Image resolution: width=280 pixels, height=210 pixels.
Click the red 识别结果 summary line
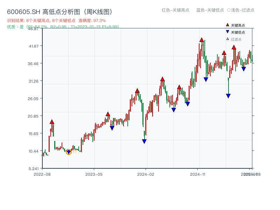tap(56, 21)
